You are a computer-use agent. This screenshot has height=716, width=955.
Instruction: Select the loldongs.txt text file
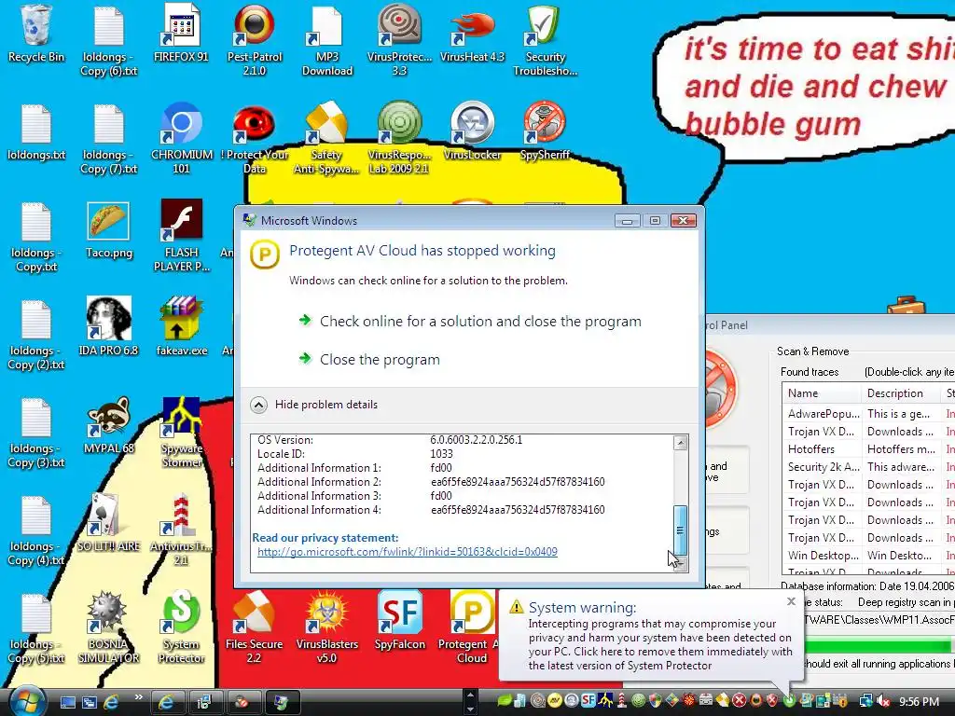[x=36, y=131]
